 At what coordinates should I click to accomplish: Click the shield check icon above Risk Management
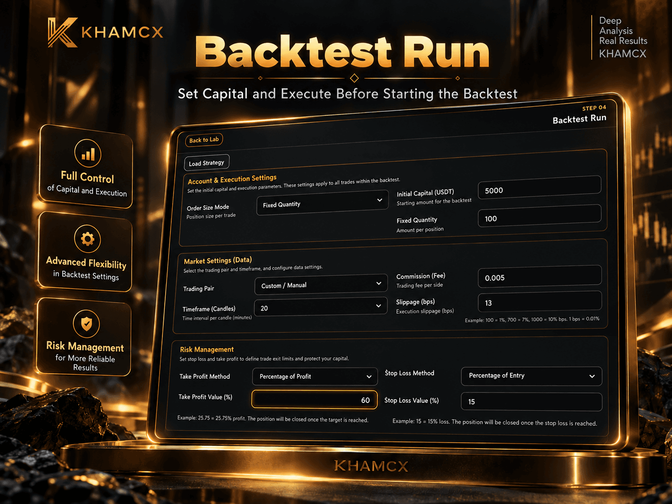coord(86,323)
